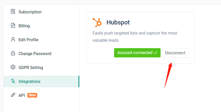Click the Change Password lock icon
Screen dimensions: 221x112
tap(13, 54)
